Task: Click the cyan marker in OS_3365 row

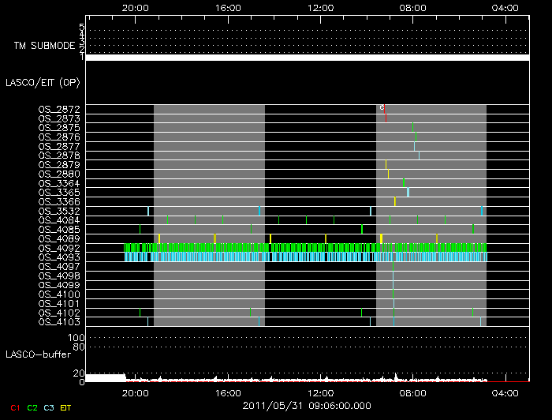Action: (408, 192)
